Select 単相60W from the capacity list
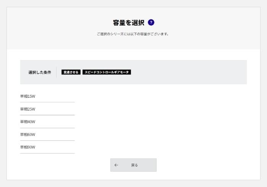267x187 pixels. (x=47, y=134)
